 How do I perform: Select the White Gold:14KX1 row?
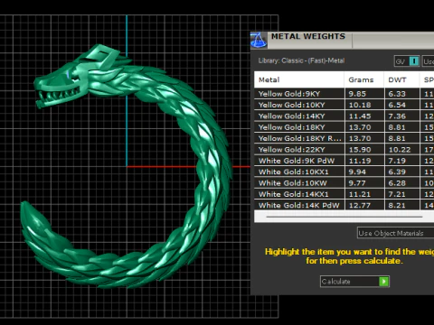coord(344,194)
